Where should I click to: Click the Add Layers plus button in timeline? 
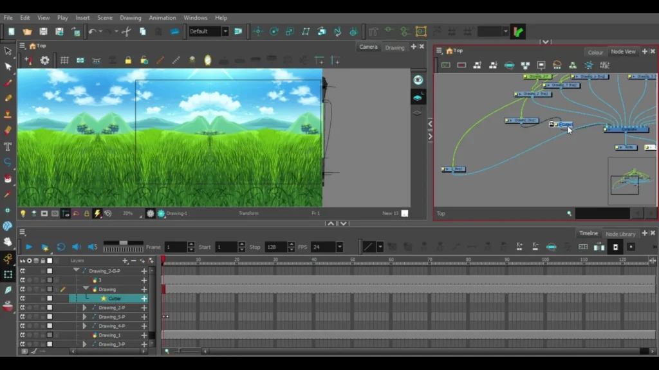[125, 261]
